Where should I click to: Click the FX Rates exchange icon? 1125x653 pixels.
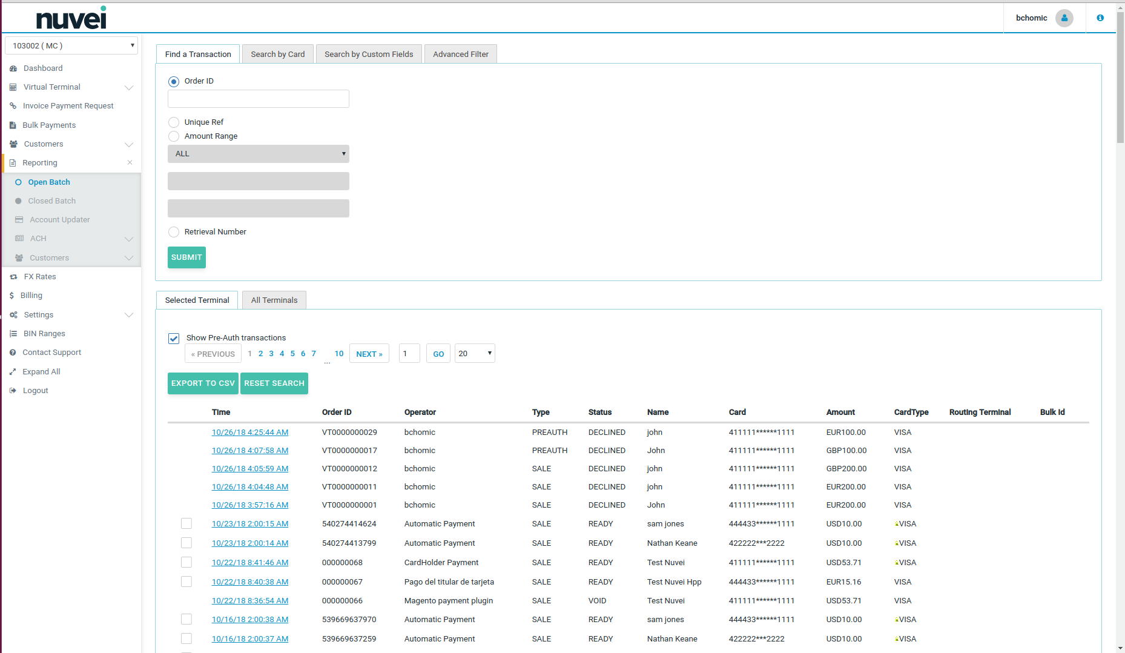click(13, 277)
